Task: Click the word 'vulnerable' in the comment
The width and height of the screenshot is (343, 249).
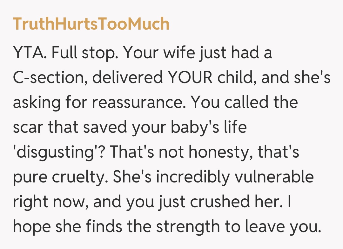Action: pyautogui.click(x=274, y=178)
